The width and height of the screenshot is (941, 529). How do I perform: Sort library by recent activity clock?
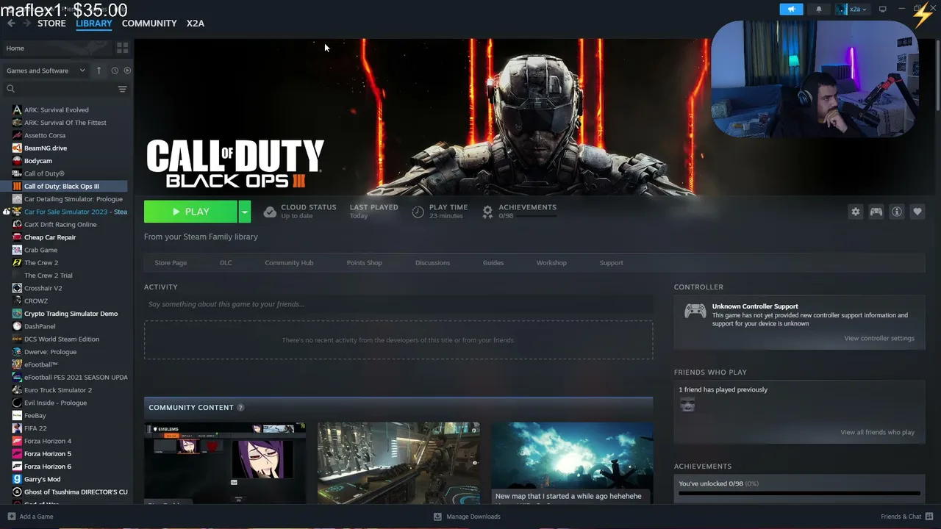point(115,71)
